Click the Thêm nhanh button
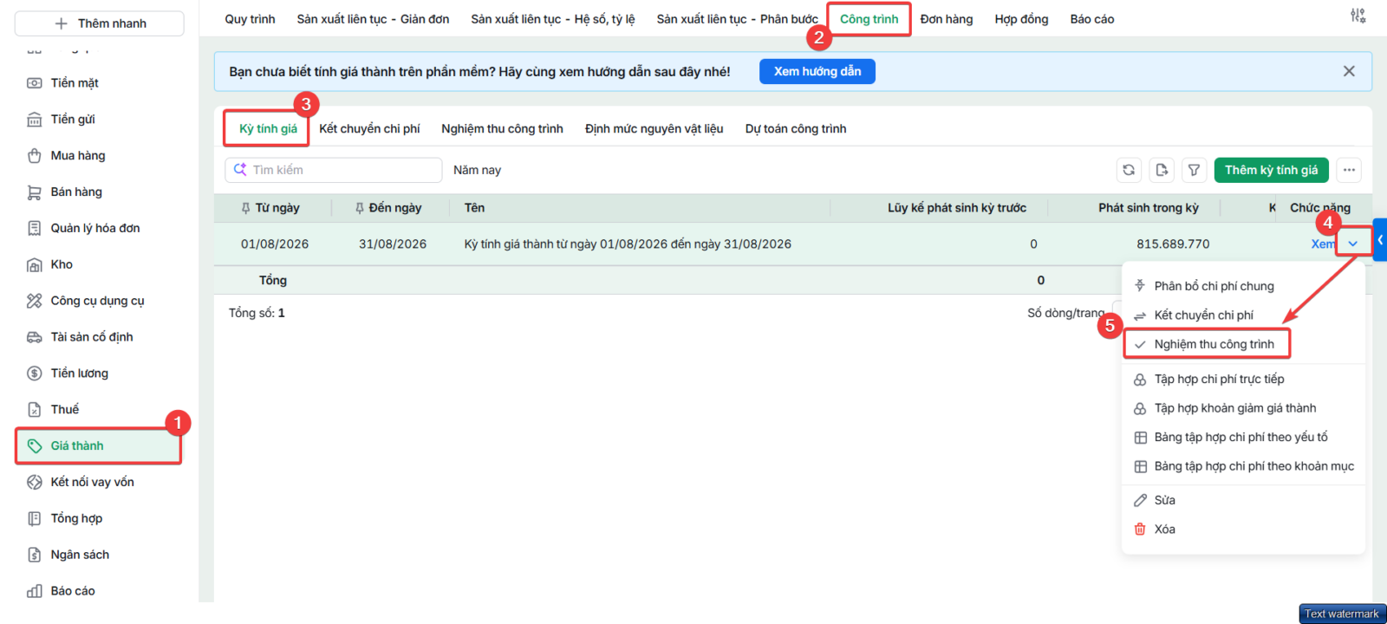Image resolution: width=1387 pixels, height=624 pixels. point(99,23)
